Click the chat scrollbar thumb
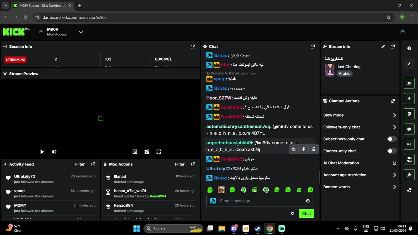Image resolution: width=418 pixels, height=235 pixels. point(319,177)
